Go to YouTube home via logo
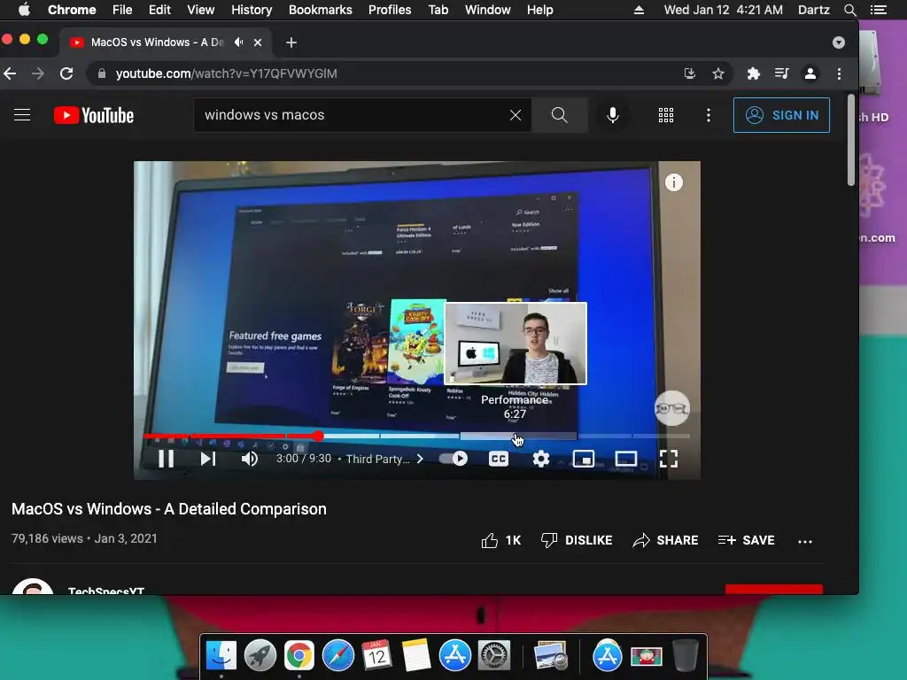Image resolution: width=907 pixels, height=680 pixels. (x=94, y=115)
